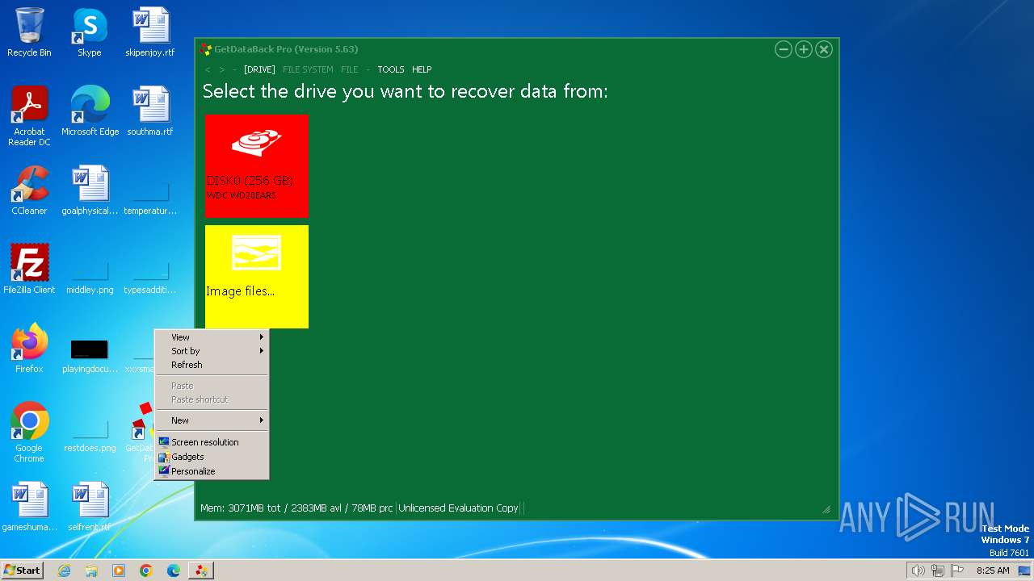Launch Microsoft Edge desktop shortcut
Screen dimensions: 1034x581
[x=90, y=111]
